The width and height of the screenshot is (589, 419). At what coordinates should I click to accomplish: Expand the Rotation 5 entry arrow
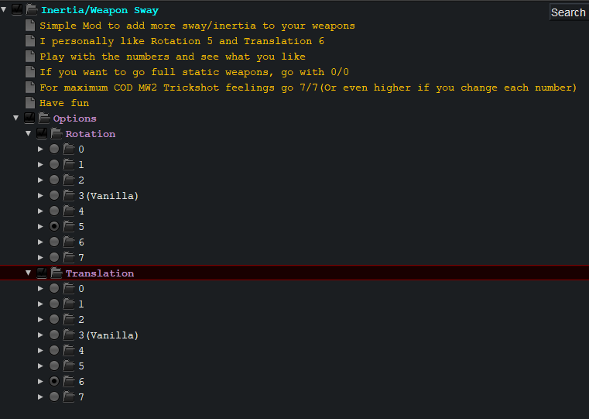tap(41, 227)
